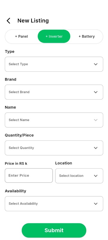Focus the Enter Price input field

pos(29,175)
